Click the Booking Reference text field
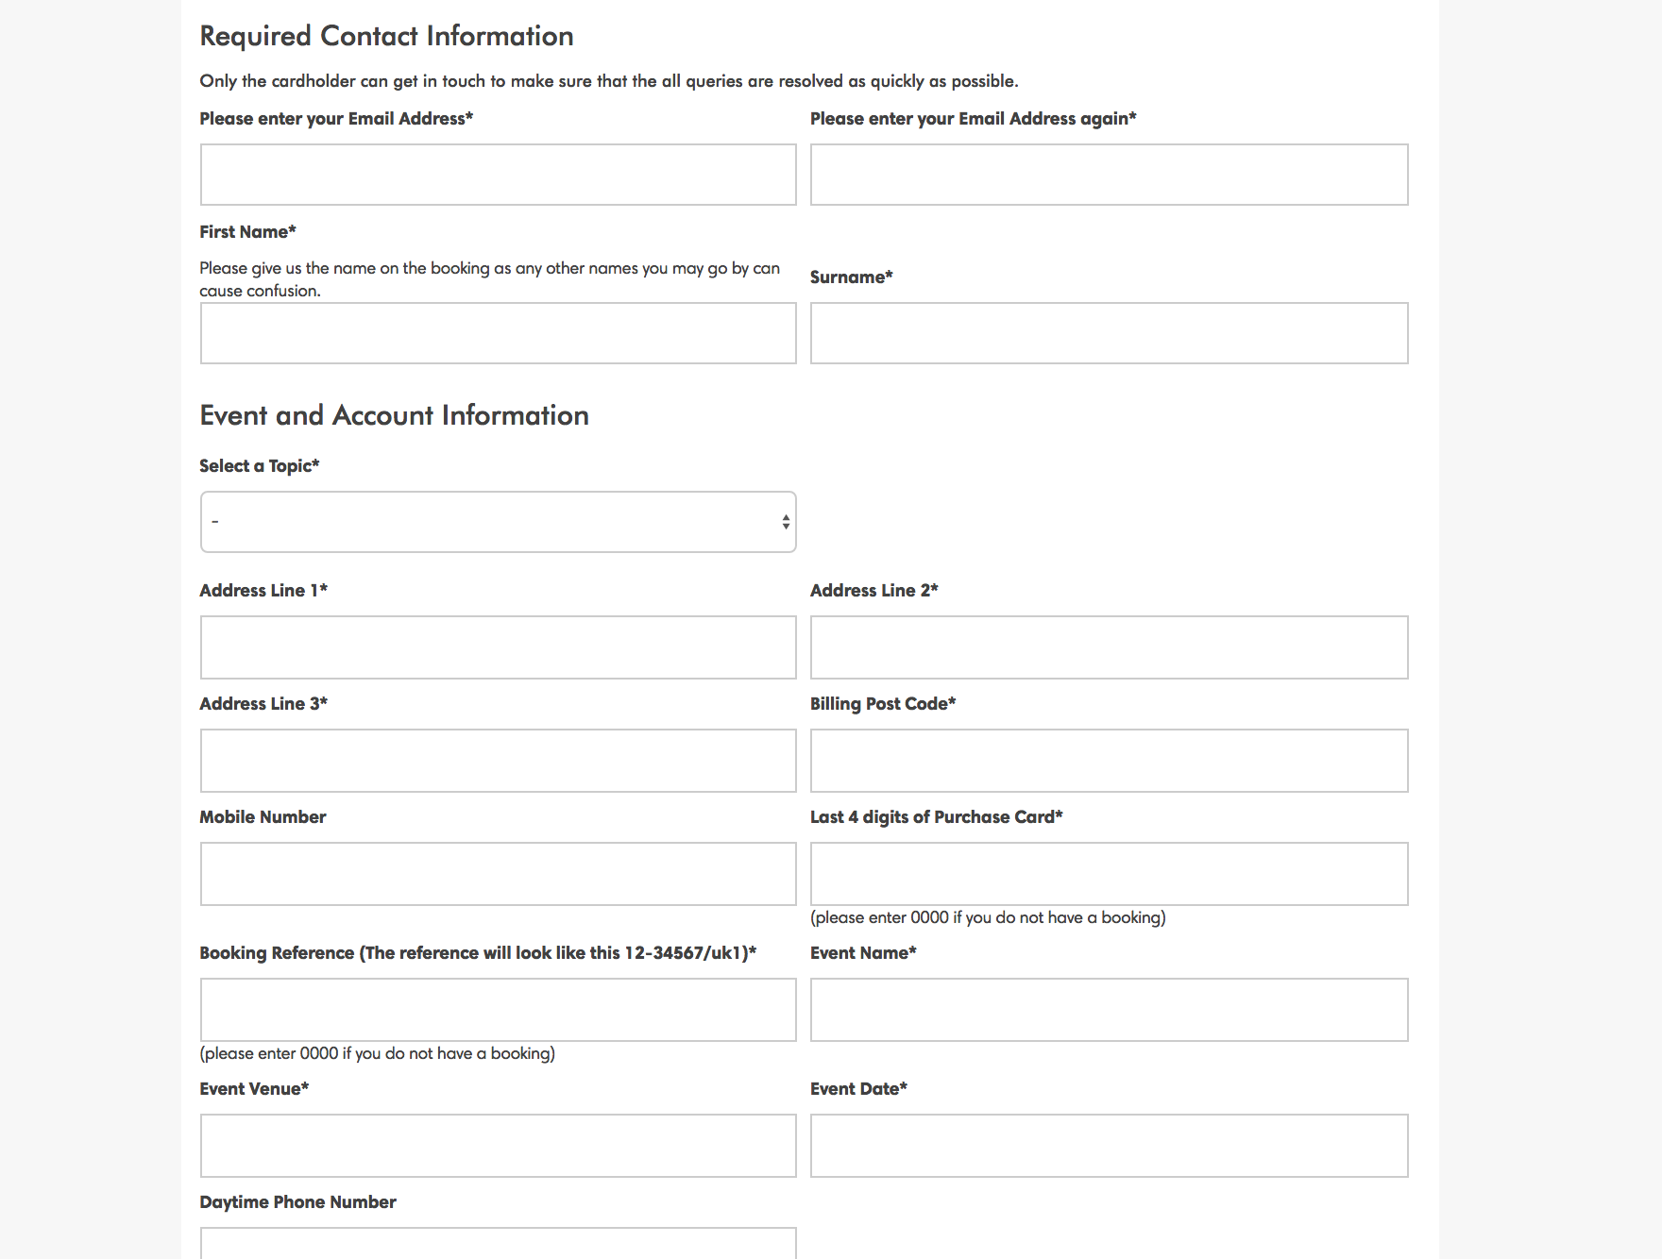Screen dimensions: 1662x1259 coord(498,1010)
